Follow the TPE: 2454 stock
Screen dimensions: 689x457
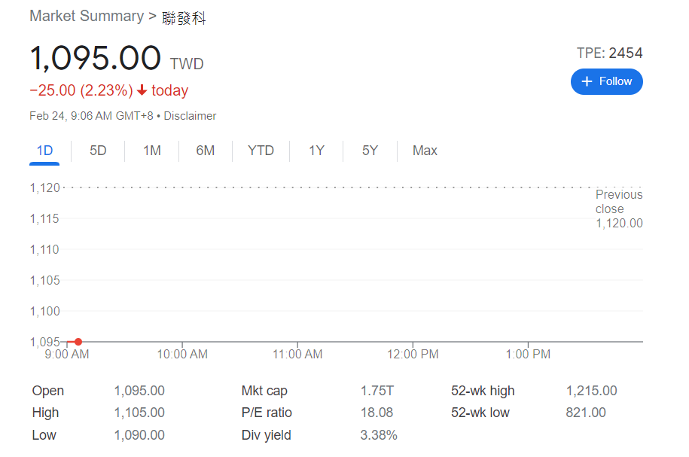[607, 81]
